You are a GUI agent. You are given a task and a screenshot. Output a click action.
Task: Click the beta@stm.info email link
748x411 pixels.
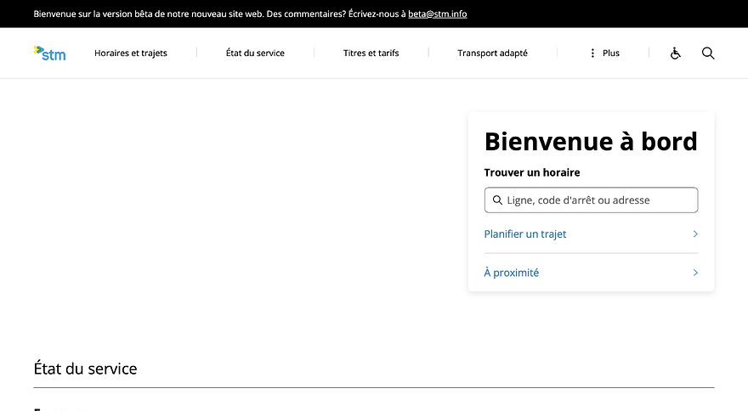click(x=438, y=14)
